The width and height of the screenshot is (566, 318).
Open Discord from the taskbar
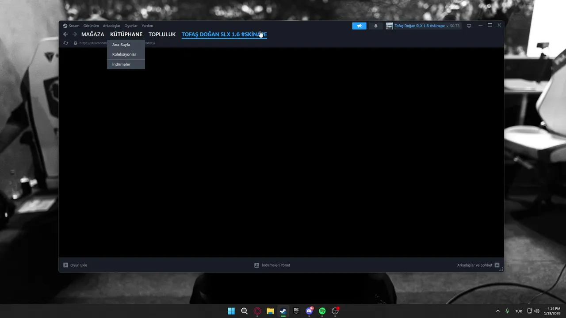(x=310, y=311)
